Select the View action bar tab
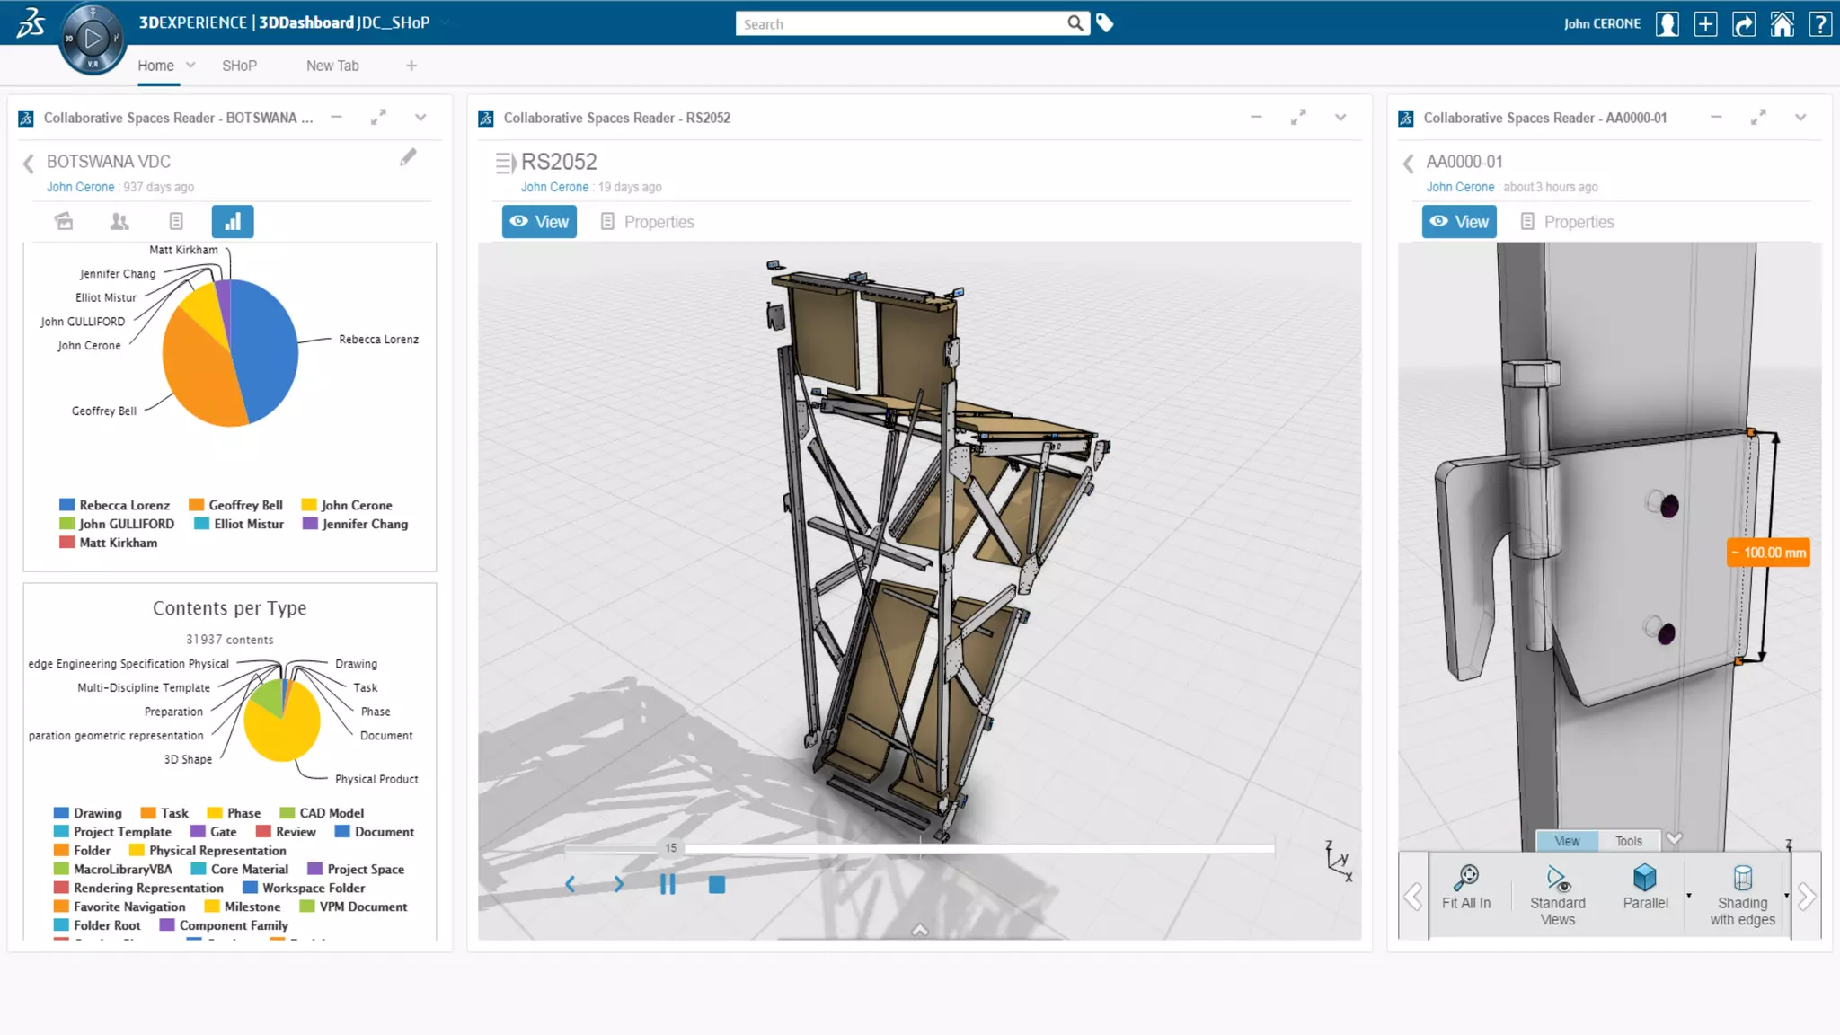Screen dimensions: 1840x1035 (x=1567, y=841)
